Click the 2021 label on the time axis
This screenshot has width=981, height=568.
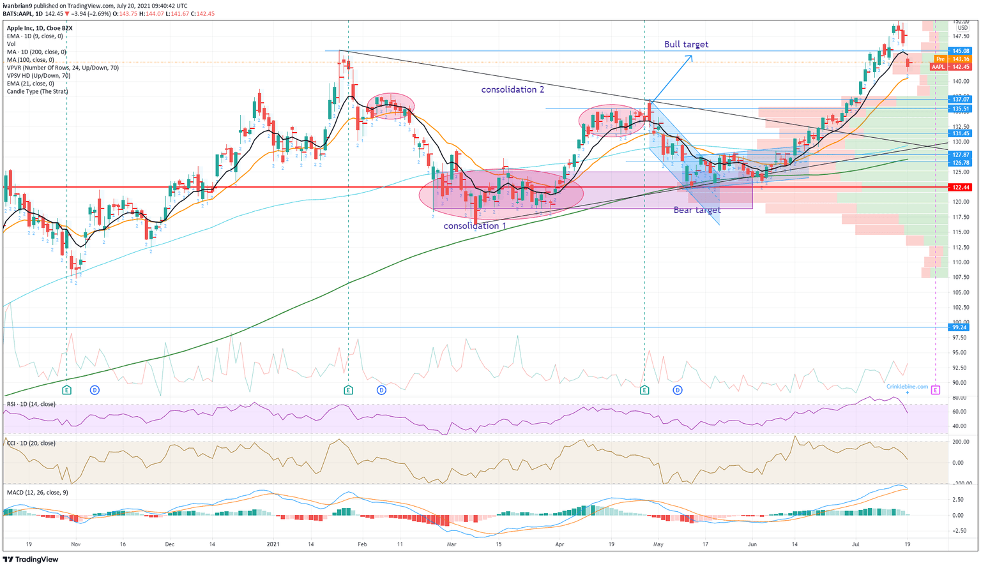[x=273, y=544]
